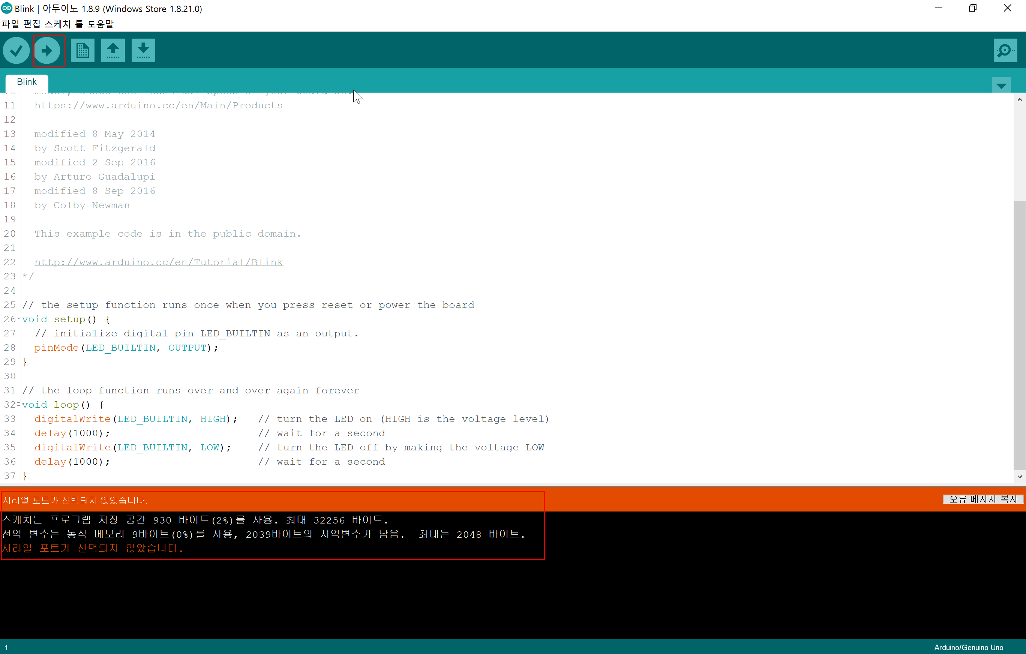Open the arduino.cc Main/Products link
The image size is (1026, 654).
pos(159,105)
